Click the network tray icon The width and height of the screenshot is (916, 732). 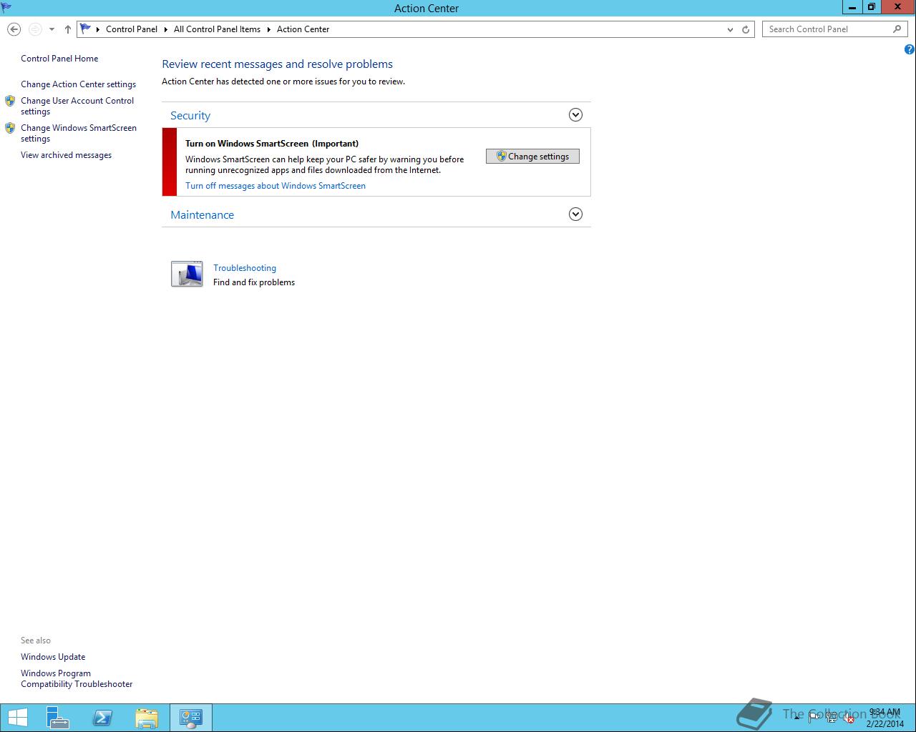pos(831,718)
